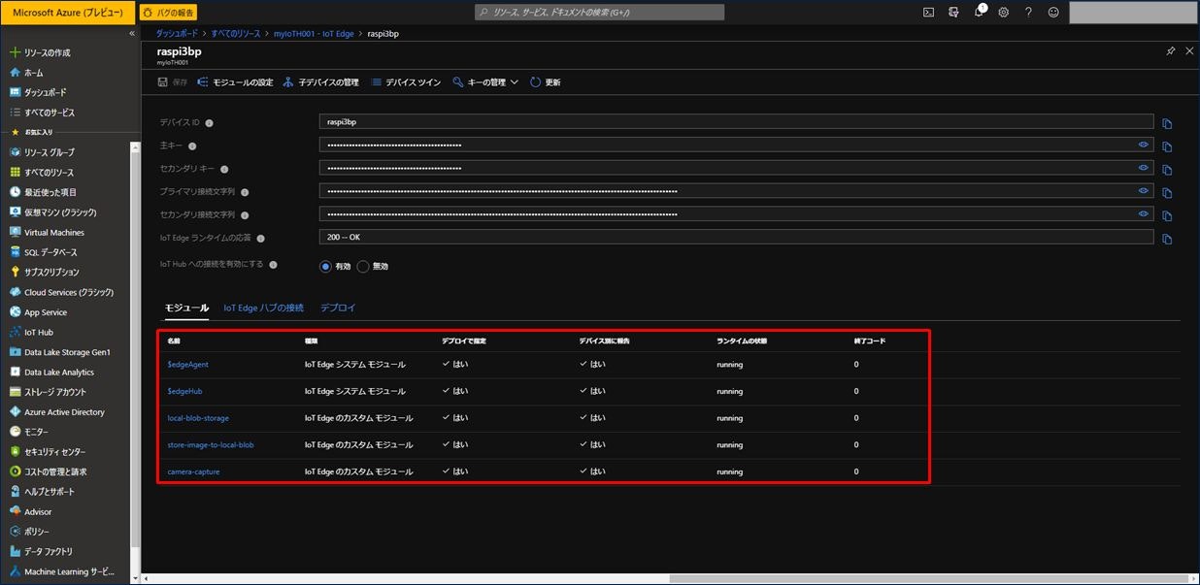Viewport: 1200px width, 585px height.
Task: Go to myIoTH001 - IoT Edge breadcrumb
Action: pos(316,33)
